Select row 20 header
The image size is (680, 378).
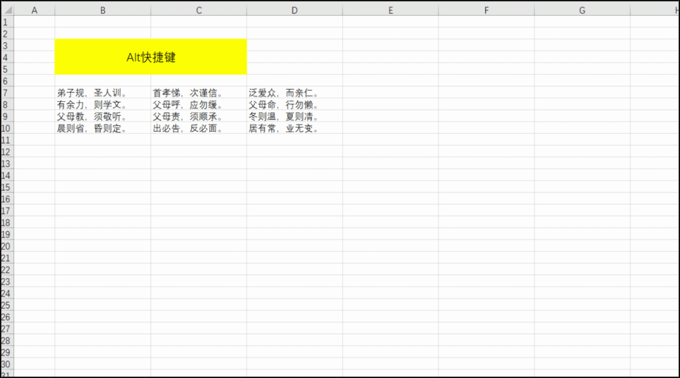[x=6, y=246]
